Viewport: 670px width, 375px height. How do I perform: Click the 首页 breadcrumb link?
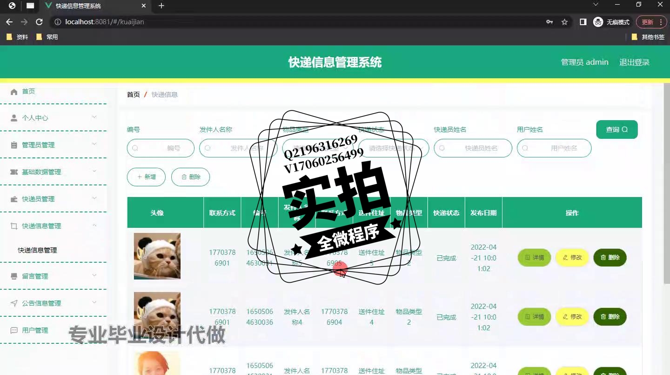(134, 95)
